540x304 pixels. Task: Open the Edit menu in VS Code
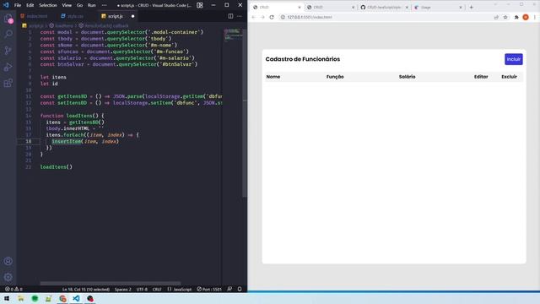(x=30, y=5)
